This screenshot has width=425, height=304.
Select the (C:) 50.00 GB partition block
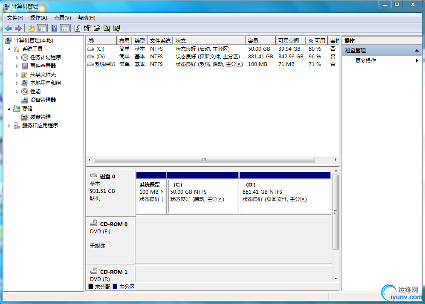[x=203, y=193]
